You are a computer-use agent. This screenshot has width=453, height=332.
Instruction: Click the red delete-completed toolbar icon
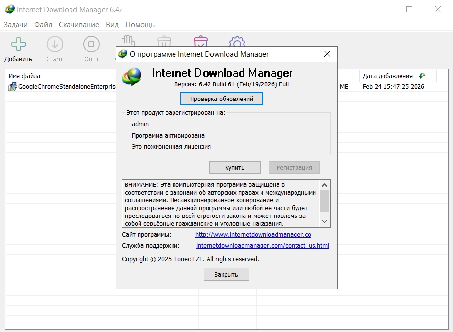pyautogui.click(x=201, y=41)
